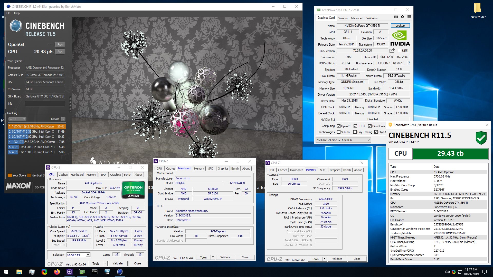Open the GPU-Z hamburger menu
This screenshot has width=493, height=277.
click(409, 17)
